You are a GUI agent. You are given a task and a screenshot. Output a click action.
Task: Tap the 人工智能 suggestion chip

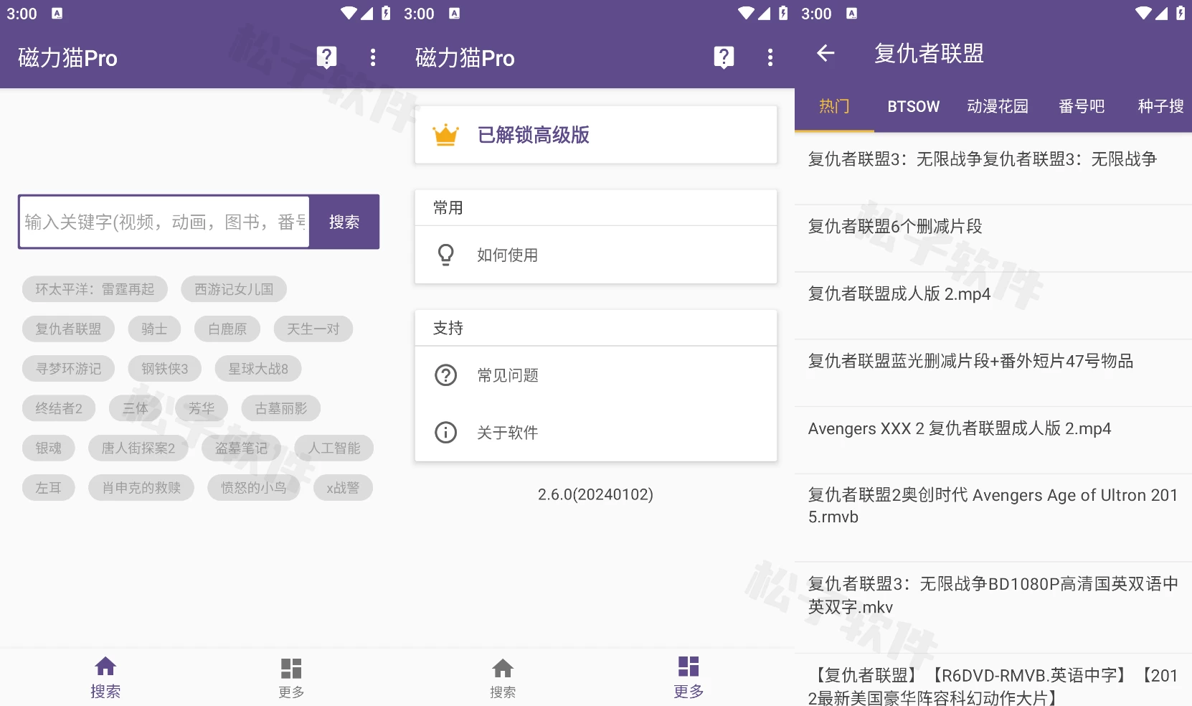334,448
